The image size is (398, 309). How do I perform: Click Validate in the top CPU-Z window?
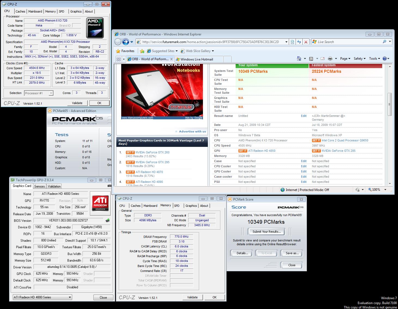(77, 103)
